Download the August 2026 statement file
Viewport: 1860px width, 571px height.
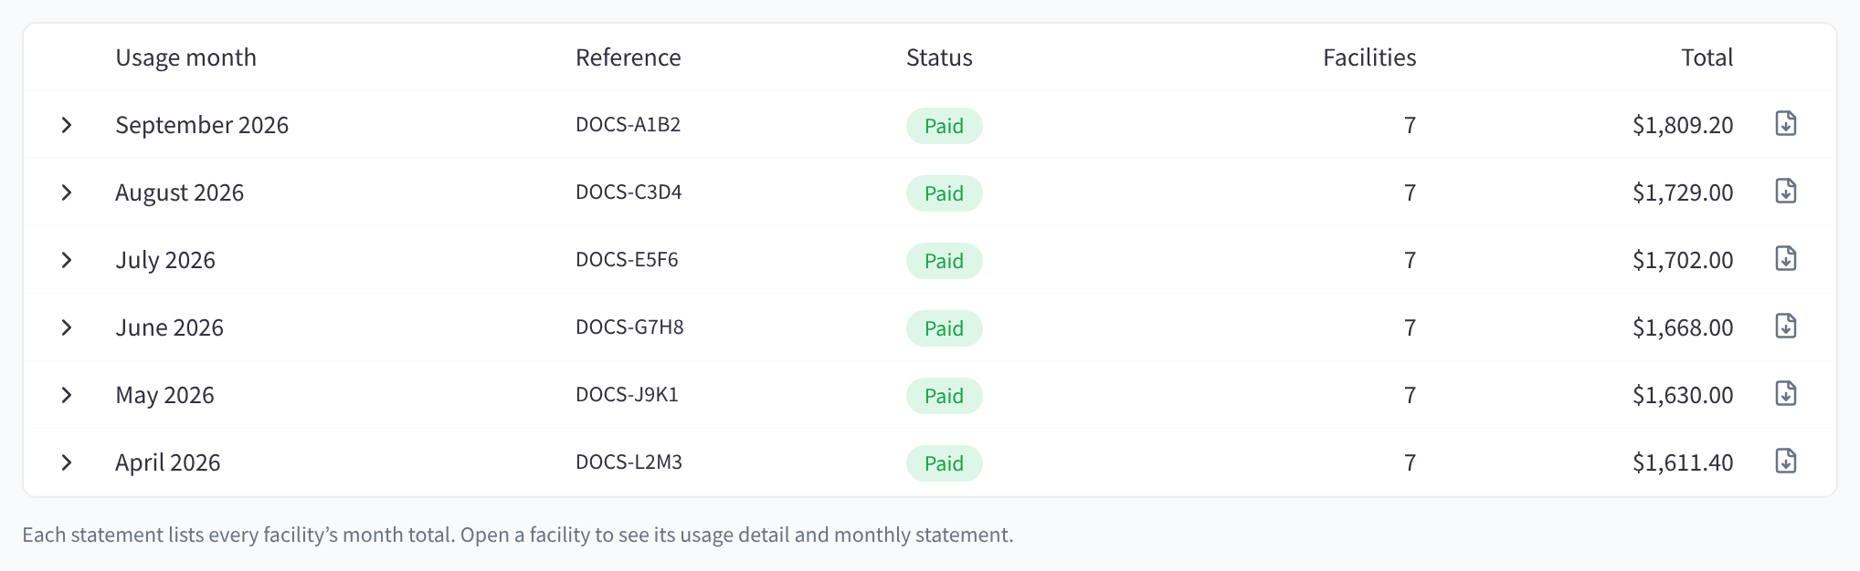point(1785,191)
